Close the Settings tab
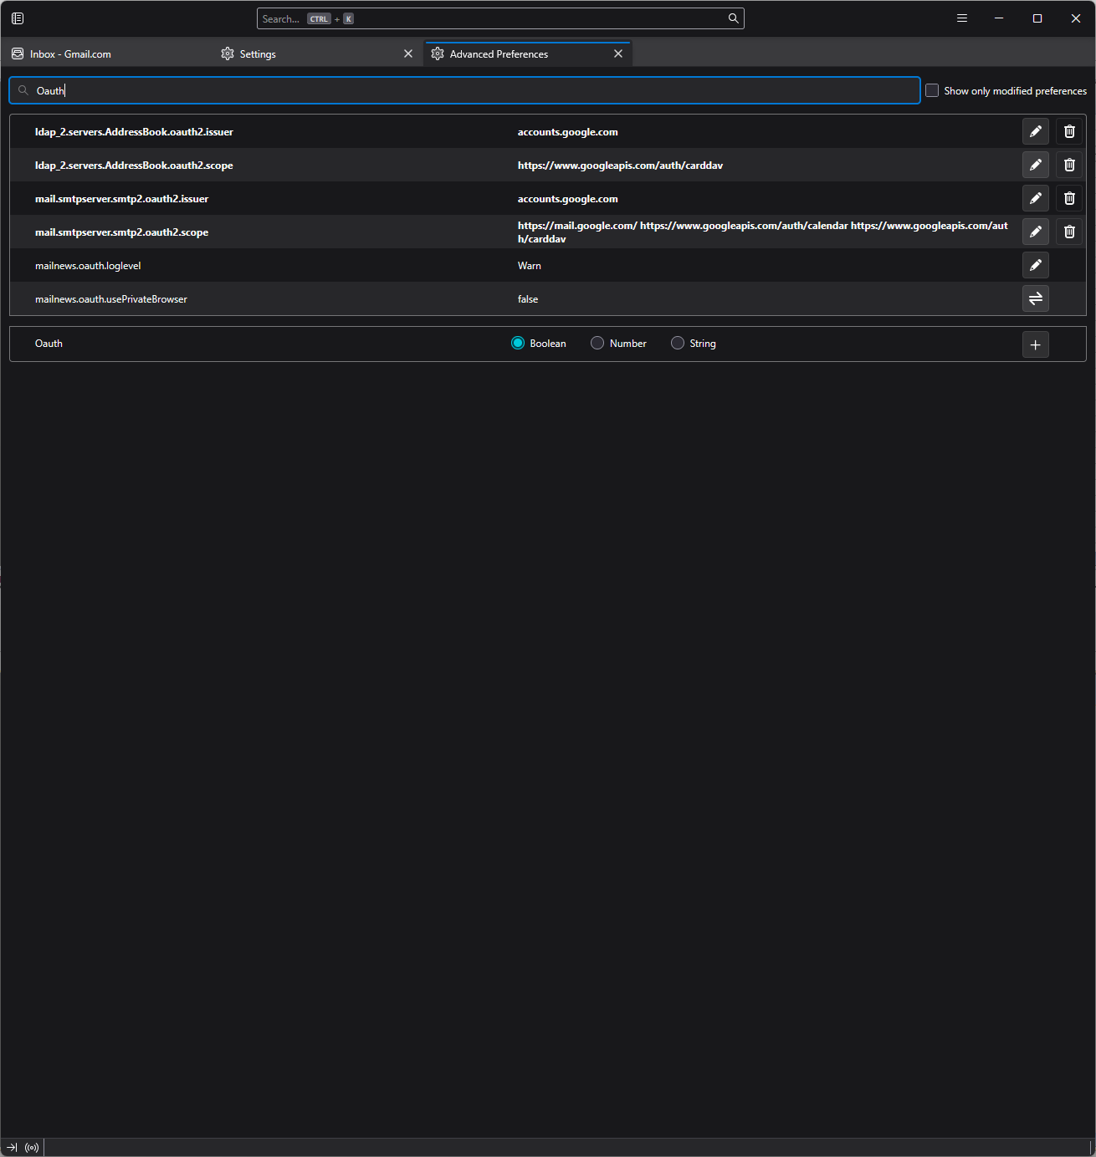This screenshot has width=1096, height=1157. tap(408, 54)
